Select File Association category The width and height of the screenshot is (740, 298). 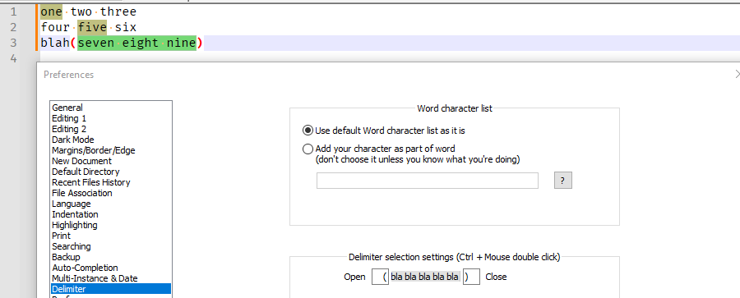coord(111,193)
